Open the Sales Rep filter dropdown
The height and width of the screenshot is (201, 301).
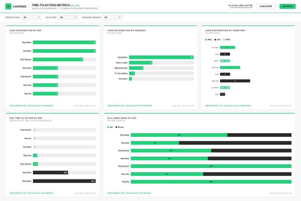(x=68, y=17)
